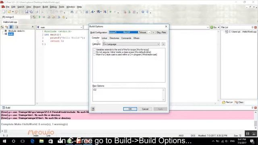
Task: Click the Cortana search circle icon
Action: point(13,141)
